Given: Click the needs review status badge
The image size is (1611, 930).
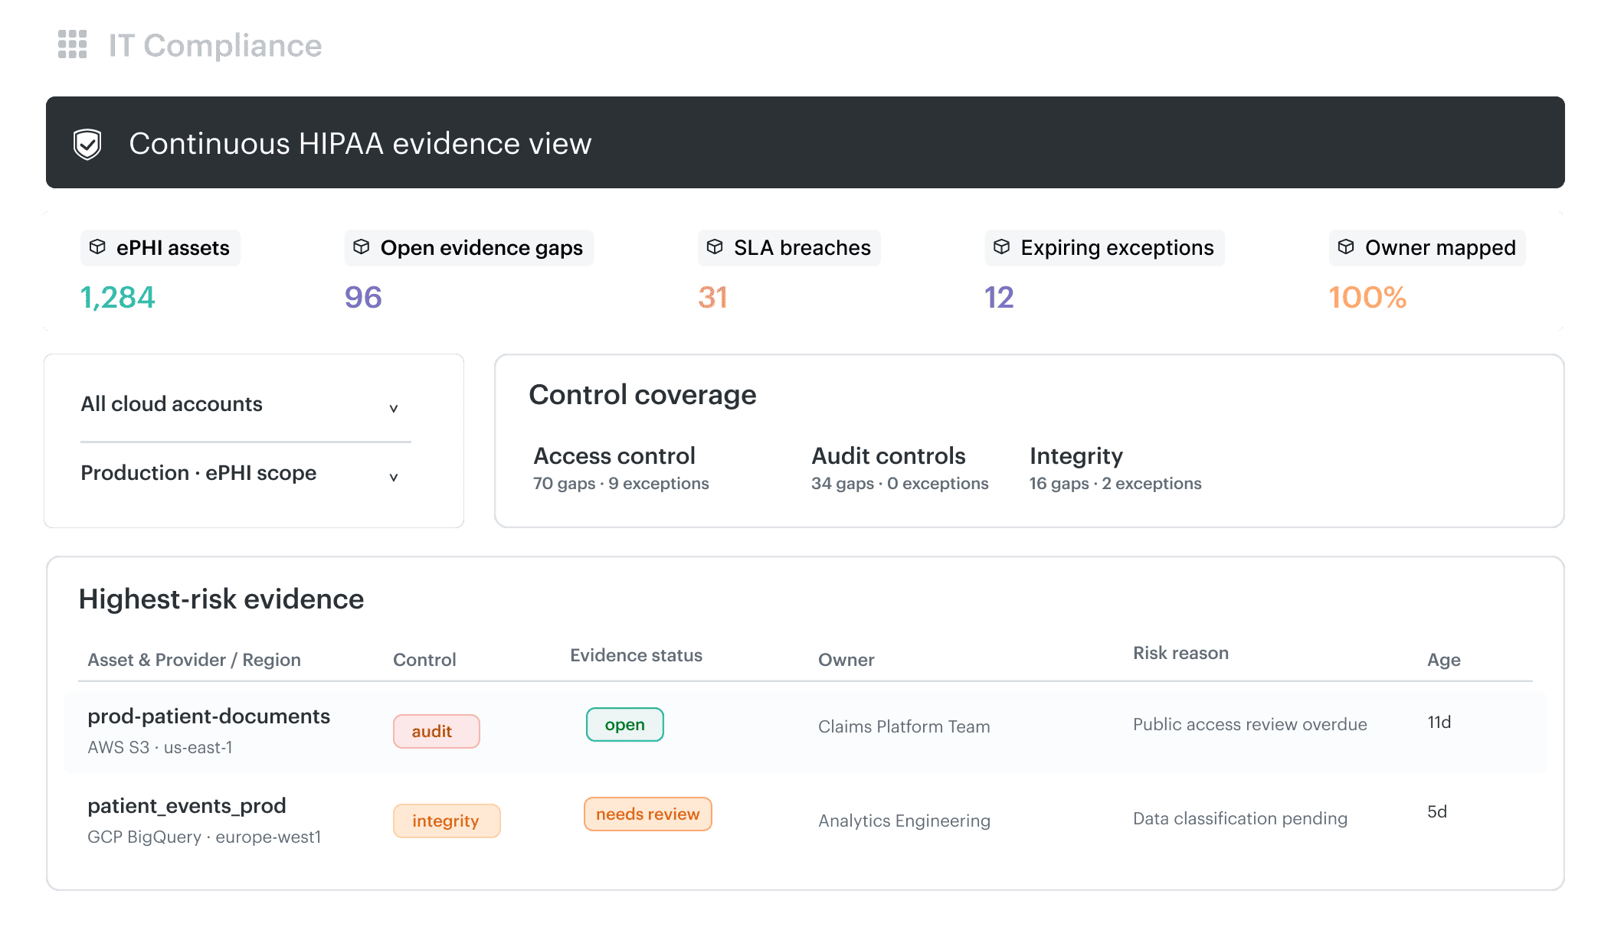Looking at the screenshot, I should click(x=648, y=814).
